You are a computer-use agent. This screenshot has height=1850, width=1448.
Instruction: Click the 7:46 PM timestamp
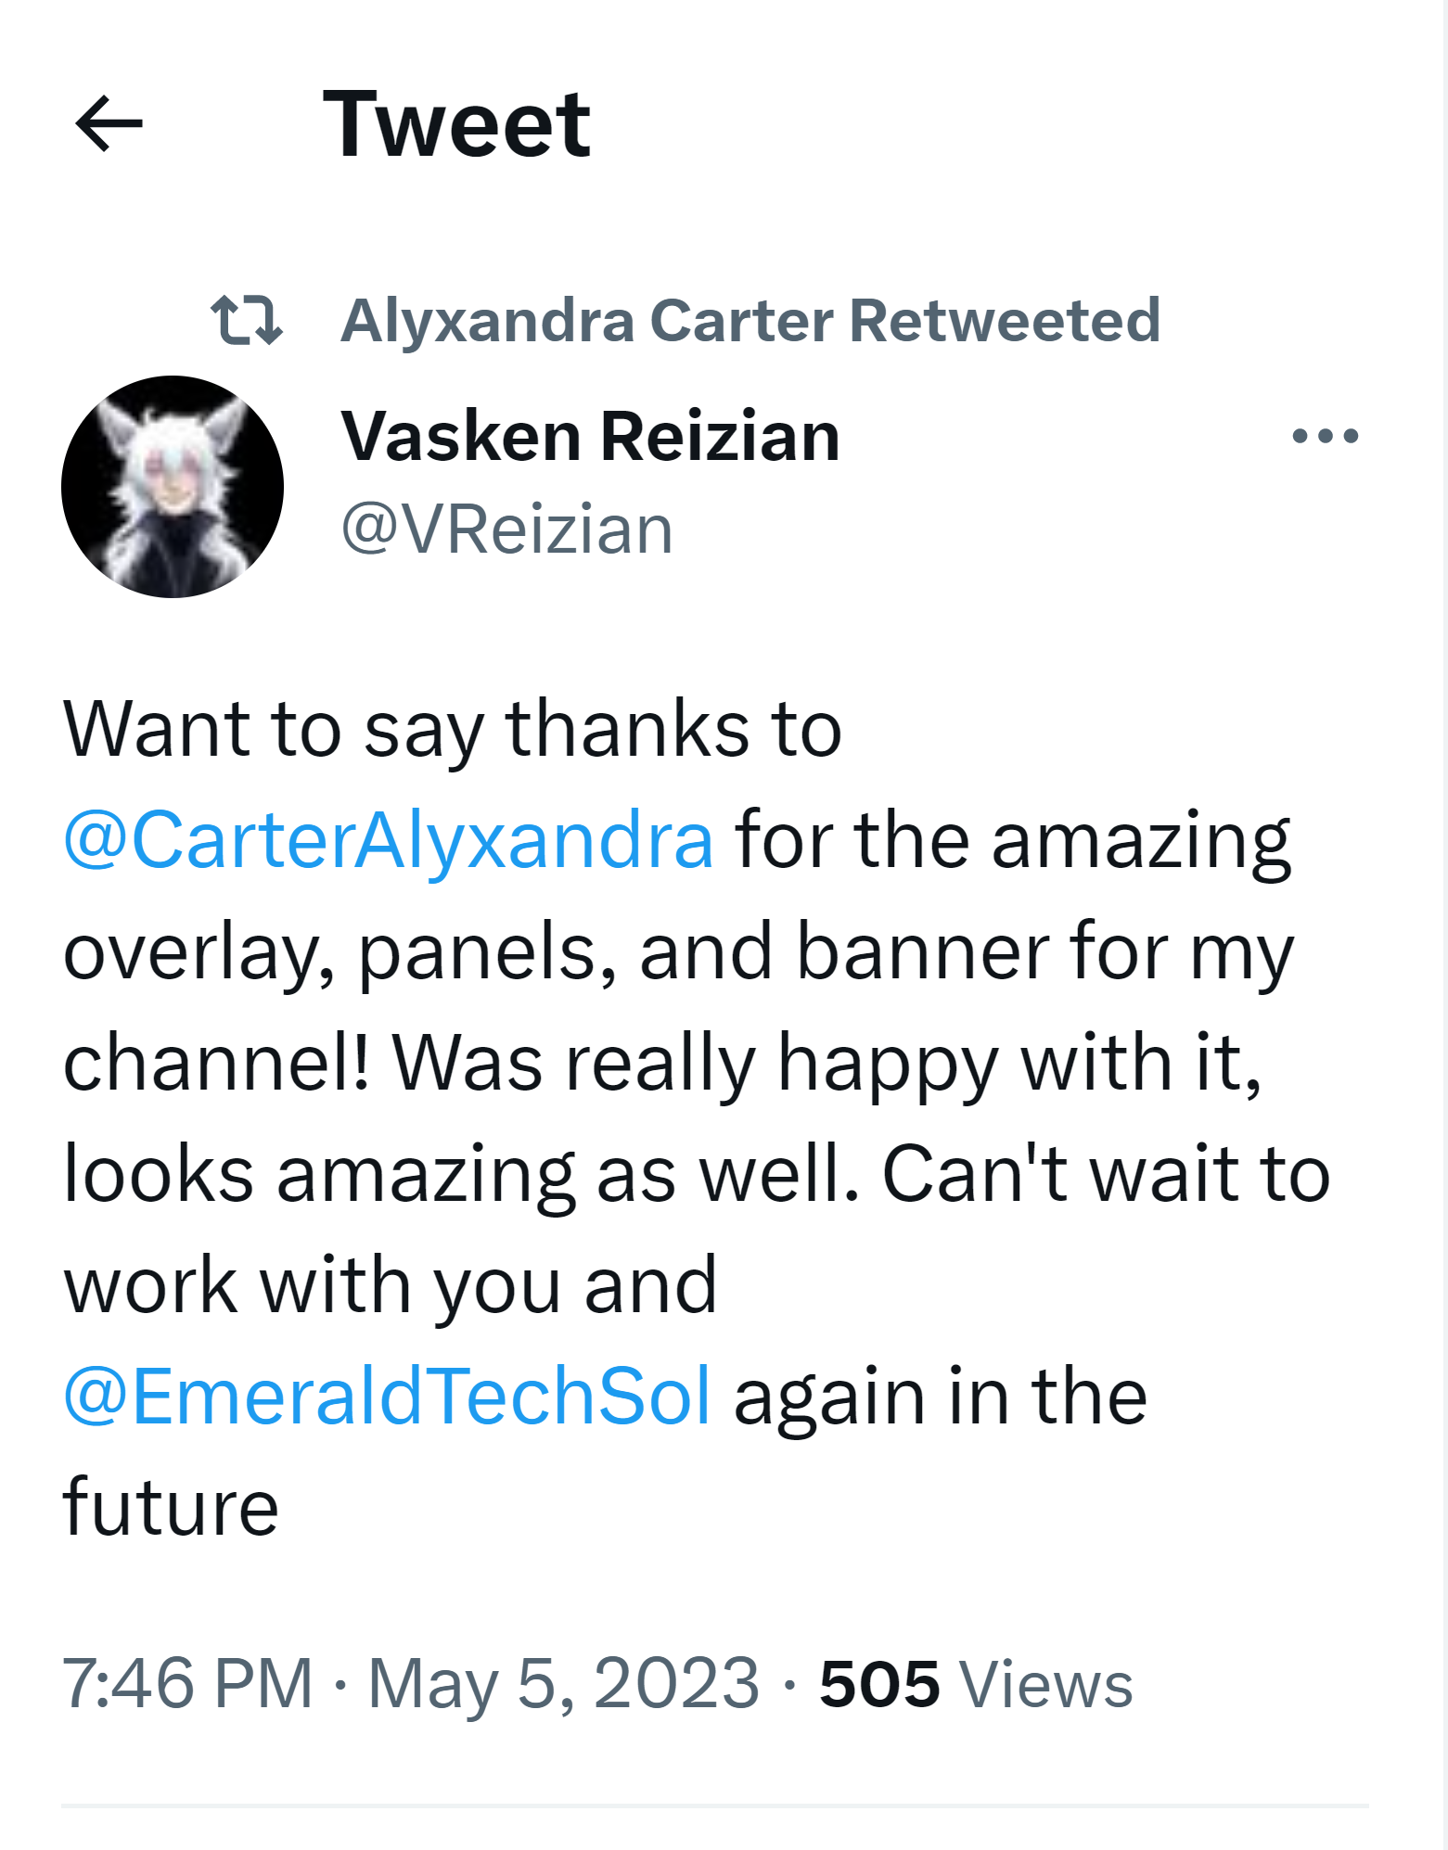coord(187,1683)
